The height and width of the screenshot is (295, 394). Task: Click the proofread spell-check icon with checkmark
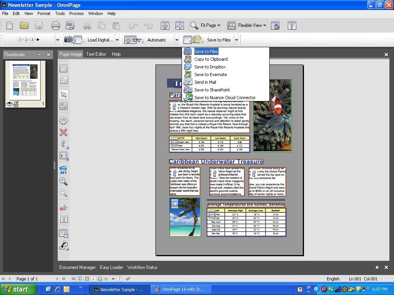tap(70, 26)
